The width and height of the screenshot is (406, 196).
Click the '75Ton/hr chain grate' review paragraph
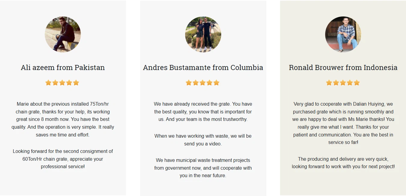point(63,119)
